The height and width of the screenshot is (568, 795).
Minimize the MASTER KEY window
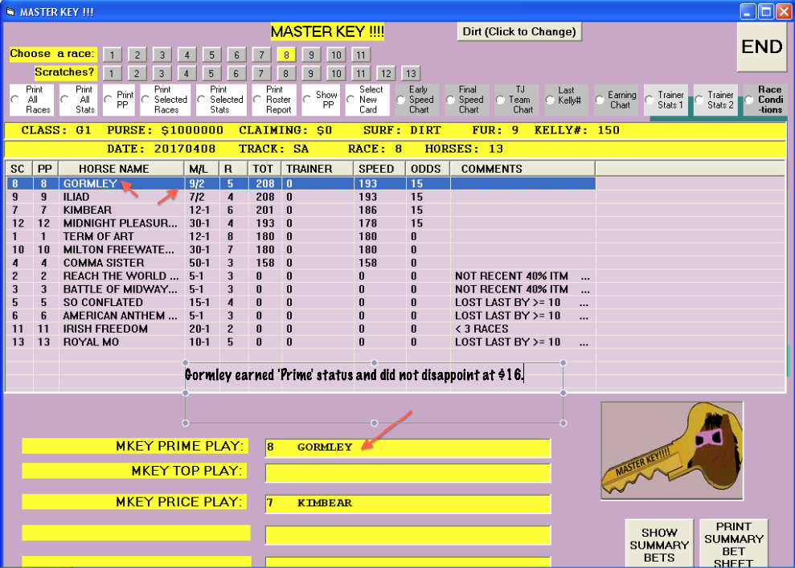pos(748,12)
